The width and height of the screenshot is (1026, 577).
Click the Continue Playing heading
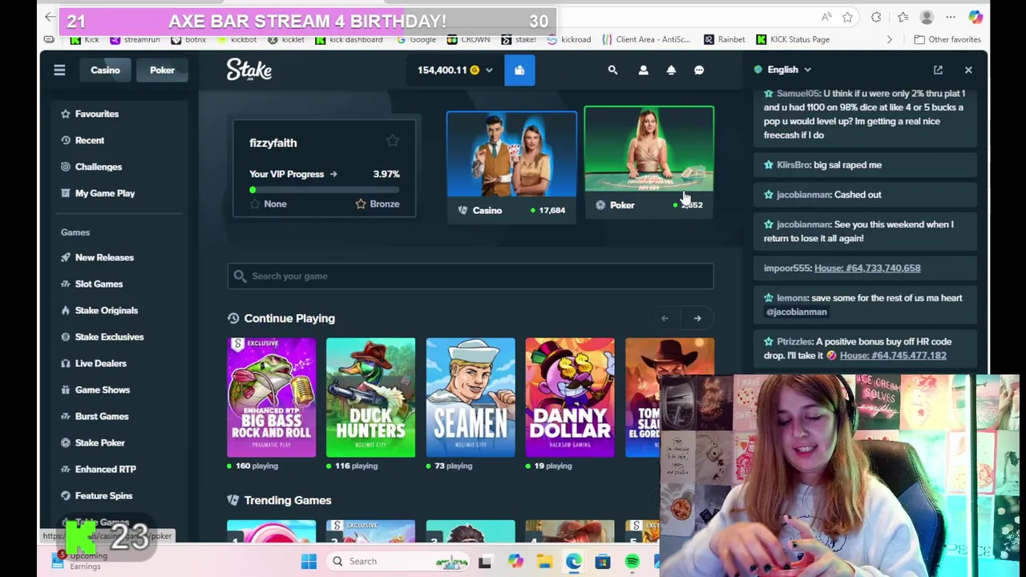[289, 318]
